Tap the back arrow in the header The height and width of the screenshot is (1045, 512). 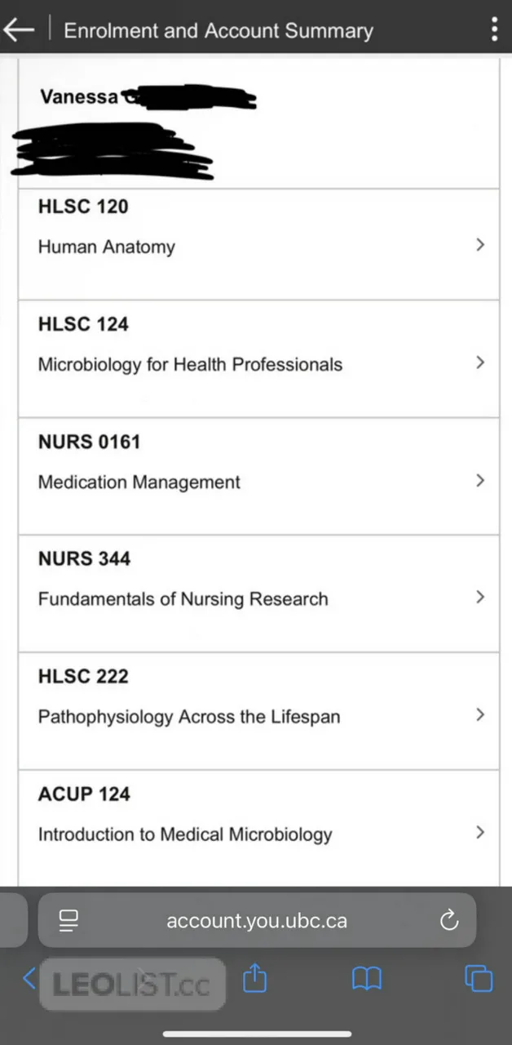(x=19, y=30)
